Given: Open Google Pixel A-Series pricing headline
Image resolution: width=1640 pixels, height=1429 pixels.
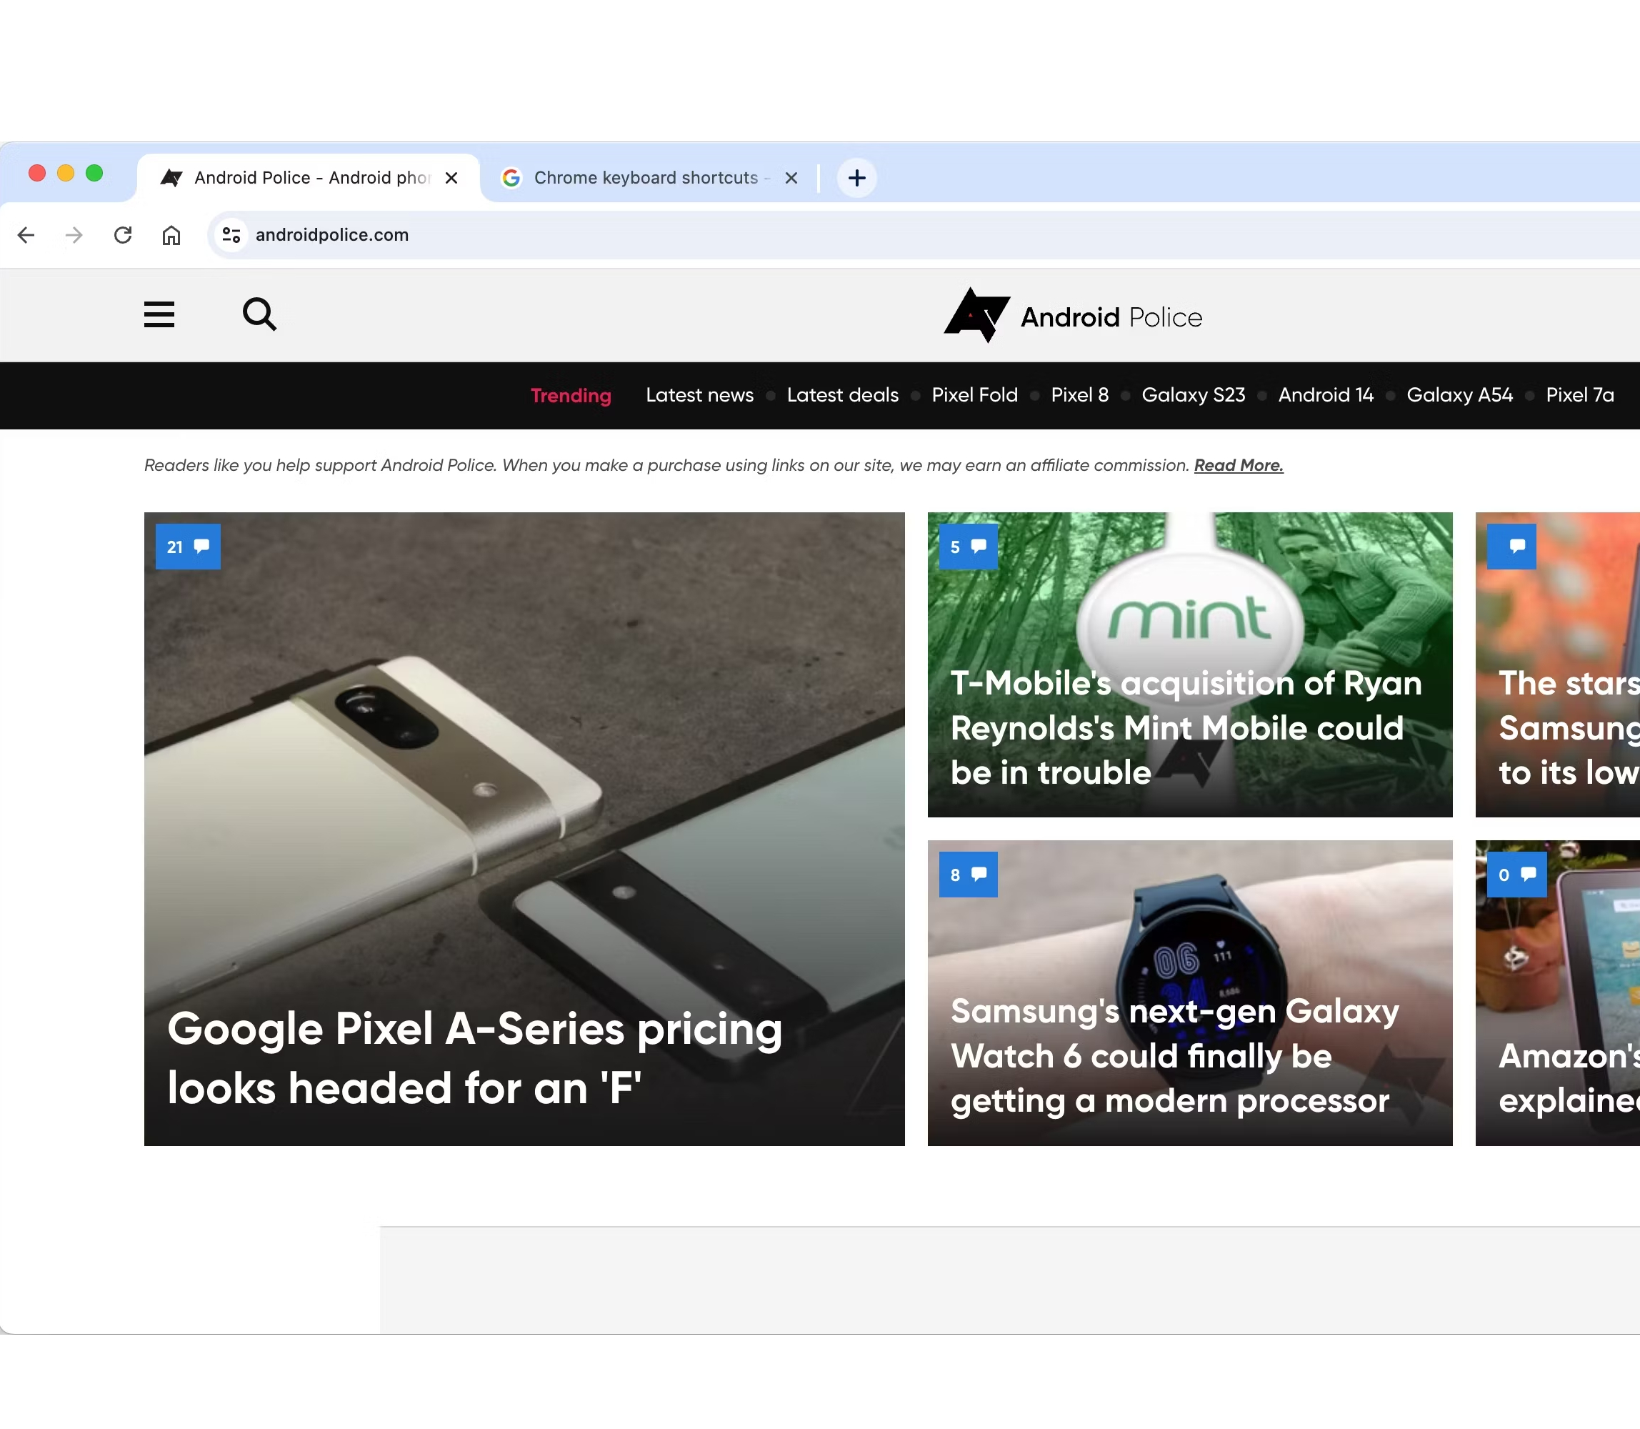Looking at the screenshot, I should click(474, 1058).
